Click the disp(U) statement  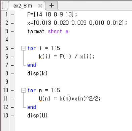[x=37, y=116]
